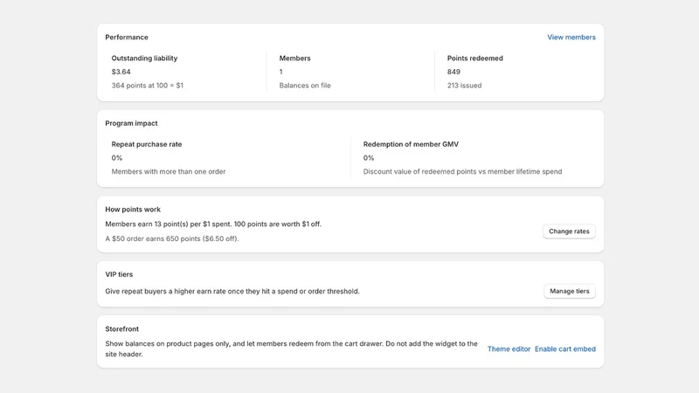Image resolution: width=699 pixels, height=393 pixels.
Task: Click 'Give repeat buyers a higher earn rate' text
Action: point(232,292)
